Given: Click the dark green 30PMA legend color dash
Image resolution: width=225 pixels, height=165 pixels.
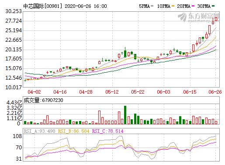Looking at the screenshot, I should tap(213, 6).
